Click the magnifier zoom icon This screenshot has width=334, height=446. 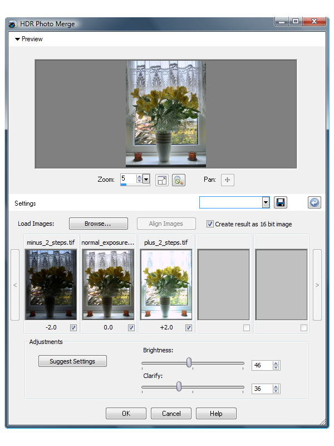click(x=178, y=180)
